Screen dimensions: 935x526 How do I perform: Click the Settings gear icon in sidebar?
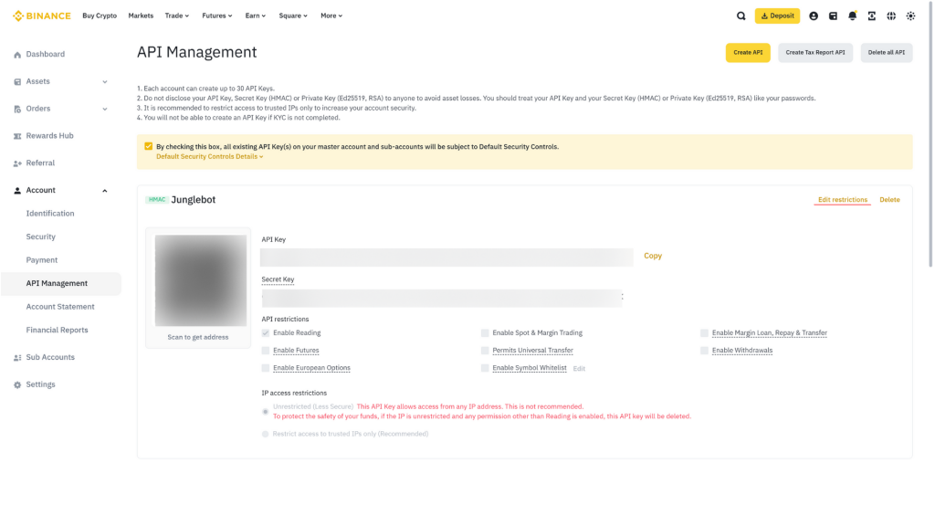click(x=17, y=385)
